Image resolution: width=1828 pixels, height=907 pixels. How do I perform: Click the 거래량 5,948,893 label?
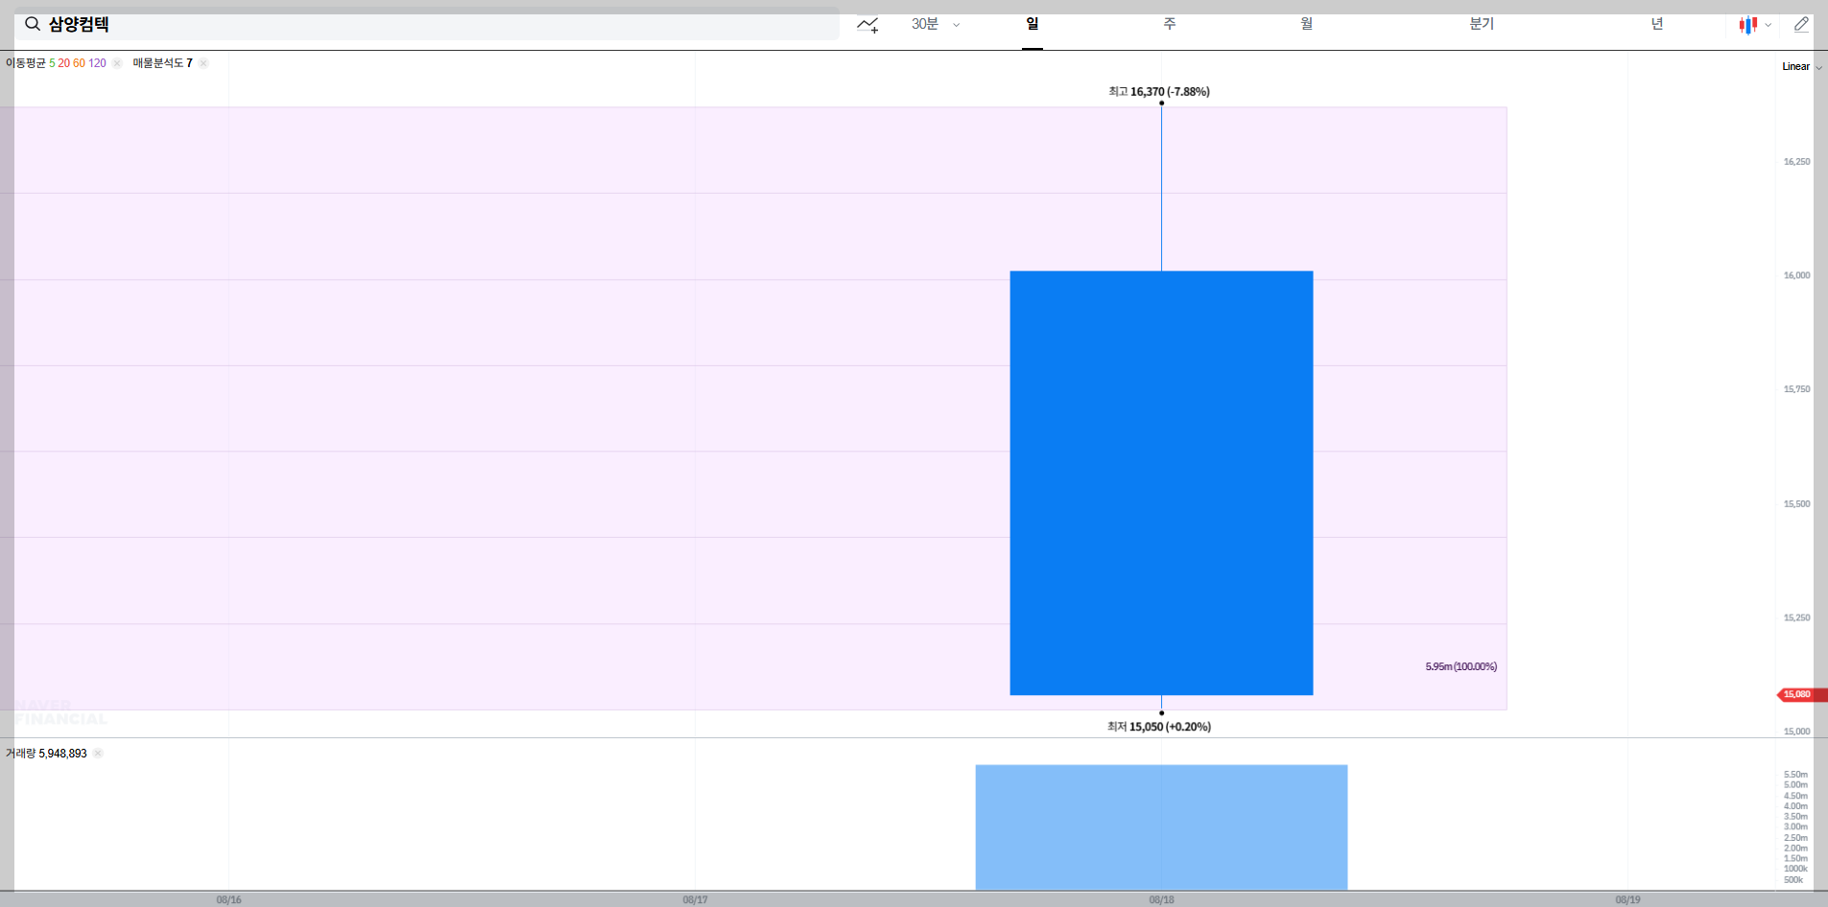[46, 754]
